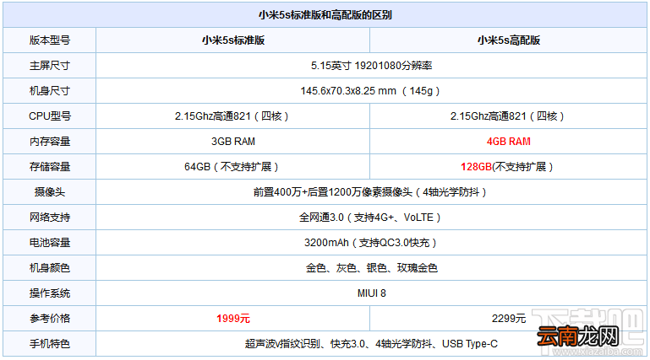Select the 前置400万+后置1200万像素摄像头 cell
The height and width of the screenshot is (360, 650).
pos(371,192)
